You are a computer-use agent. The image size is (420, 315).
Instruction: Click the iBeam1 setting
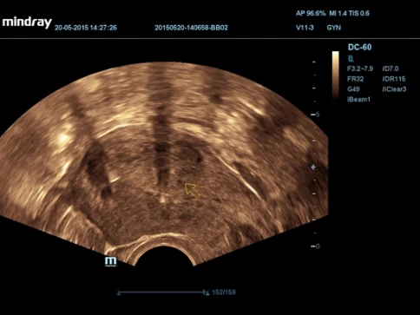pyautogui.click(x=358, y=100)
